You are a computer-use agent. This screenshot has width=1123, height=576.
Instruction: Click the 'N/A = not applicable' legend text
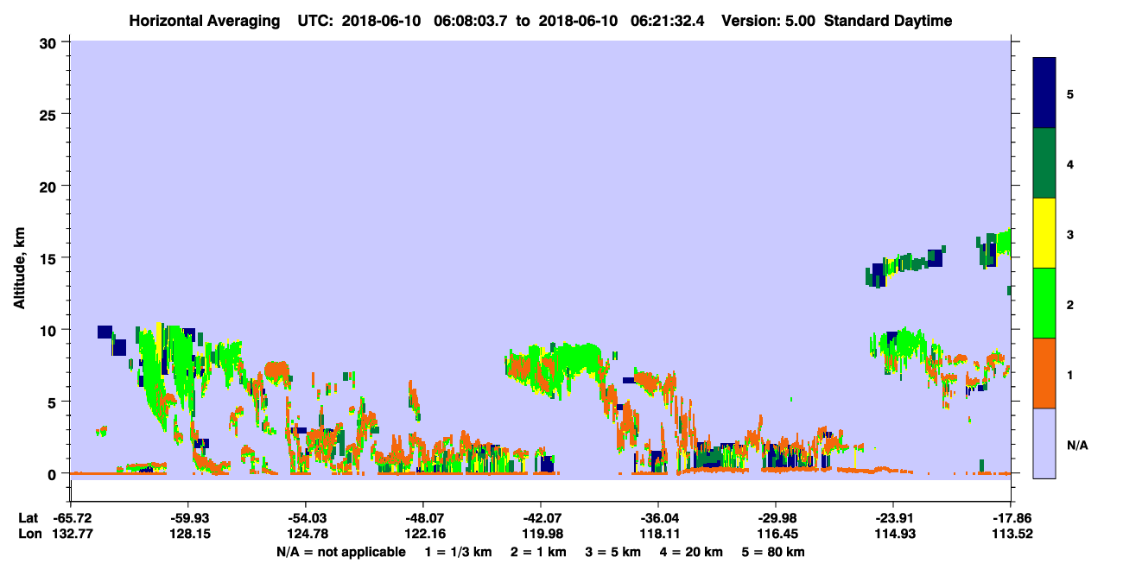click(340, 552)
